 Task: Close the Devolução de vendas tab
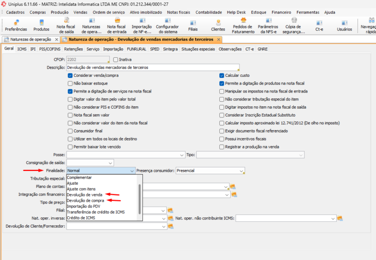(218, 39)
